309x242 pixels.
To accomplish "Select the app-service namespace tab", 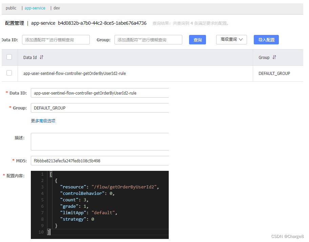I will tap(35, 8).
